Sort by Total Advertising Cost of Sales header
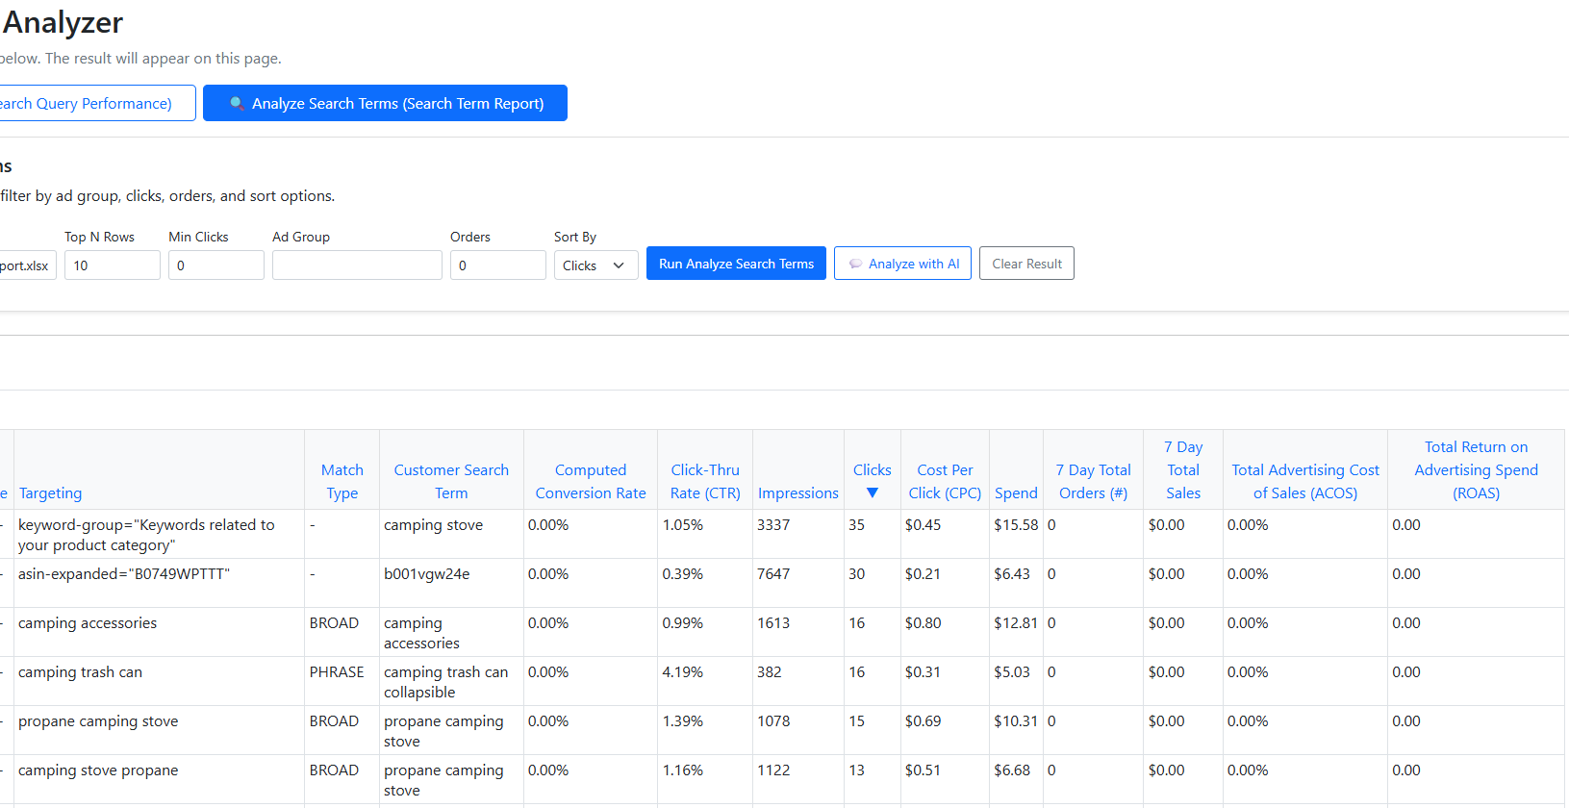 (1305, 481)
